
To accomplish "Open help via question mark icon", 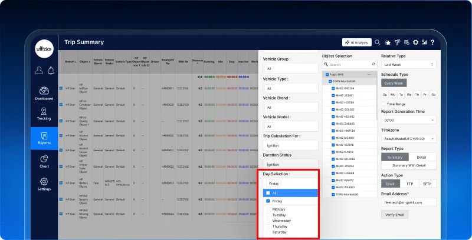I will (432, 42).
